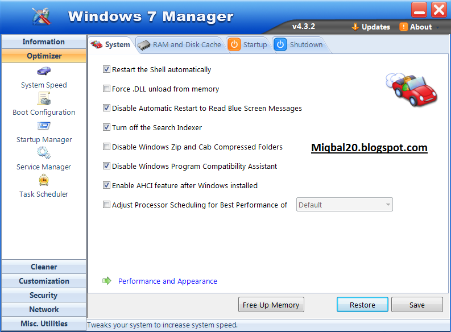
Task: Click the Task Scheduler clock icon
Action: tap(44, 180)
